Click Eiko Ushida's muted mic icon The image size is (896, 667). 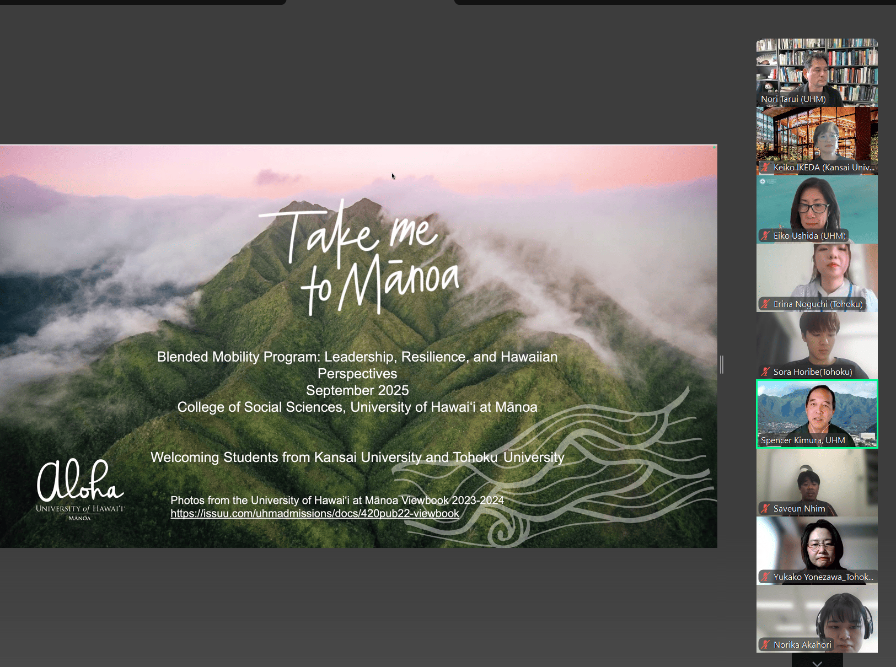[x=765, y=235]
